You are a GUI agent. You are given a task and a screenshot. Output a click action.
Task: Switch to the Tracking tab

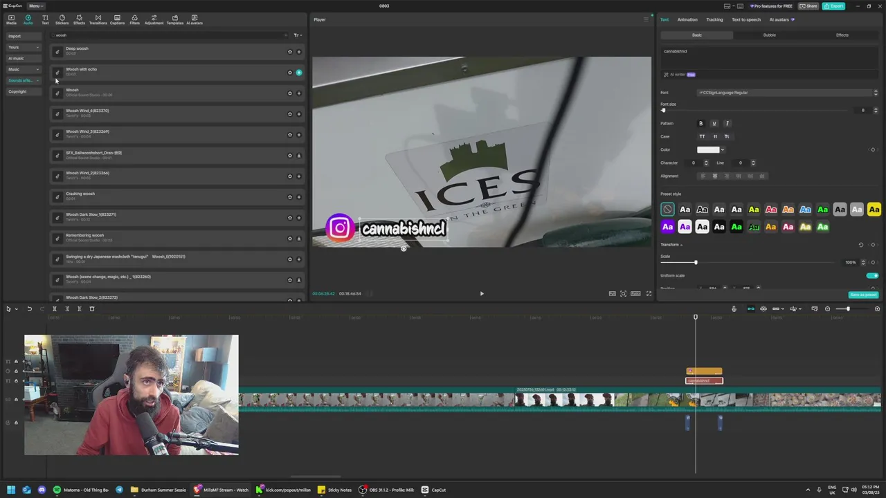click(x=714, y=19)
